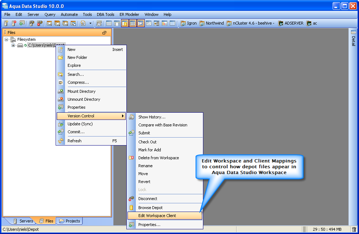The width and height of the screenshot is (359, 234).
Task: Choose Submit in the submenu
Action: (x=165, y=133)
